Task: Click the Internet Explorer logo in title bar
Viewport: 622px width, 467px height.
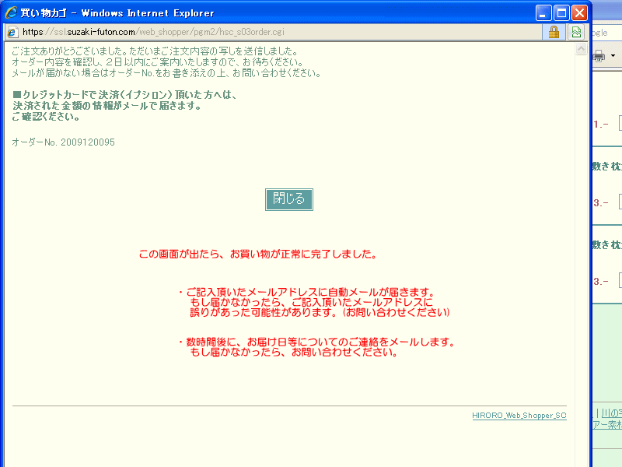Action: (x=11, y=12)
